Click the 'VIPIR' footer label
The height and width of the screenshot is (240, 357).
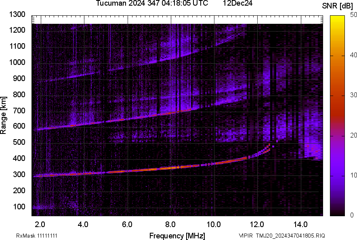point(246,236)
